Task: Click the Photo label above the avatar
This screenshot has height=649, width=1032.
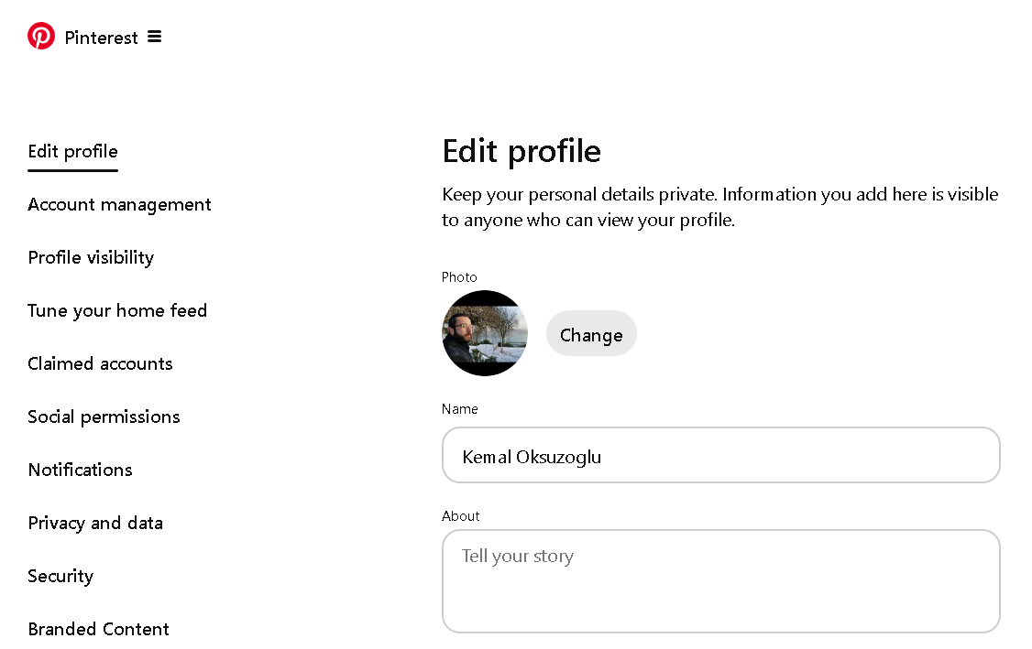Action: click(x=459, y=276)
